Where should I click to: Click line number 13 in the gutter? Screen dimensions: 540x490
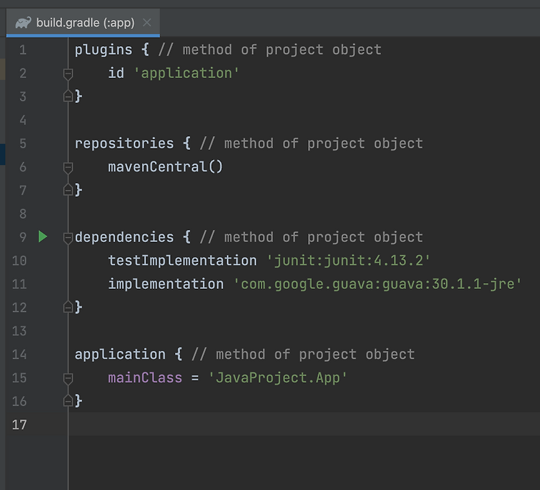tap(19, 331)
